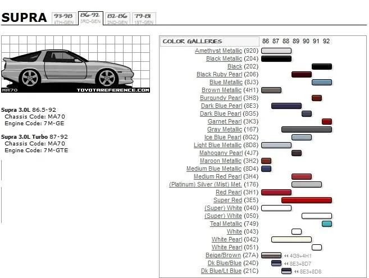Screen dimensions: 369x278
Task: Click the Blue Metallic (8J3) swatch
Action: pos(322,82)
